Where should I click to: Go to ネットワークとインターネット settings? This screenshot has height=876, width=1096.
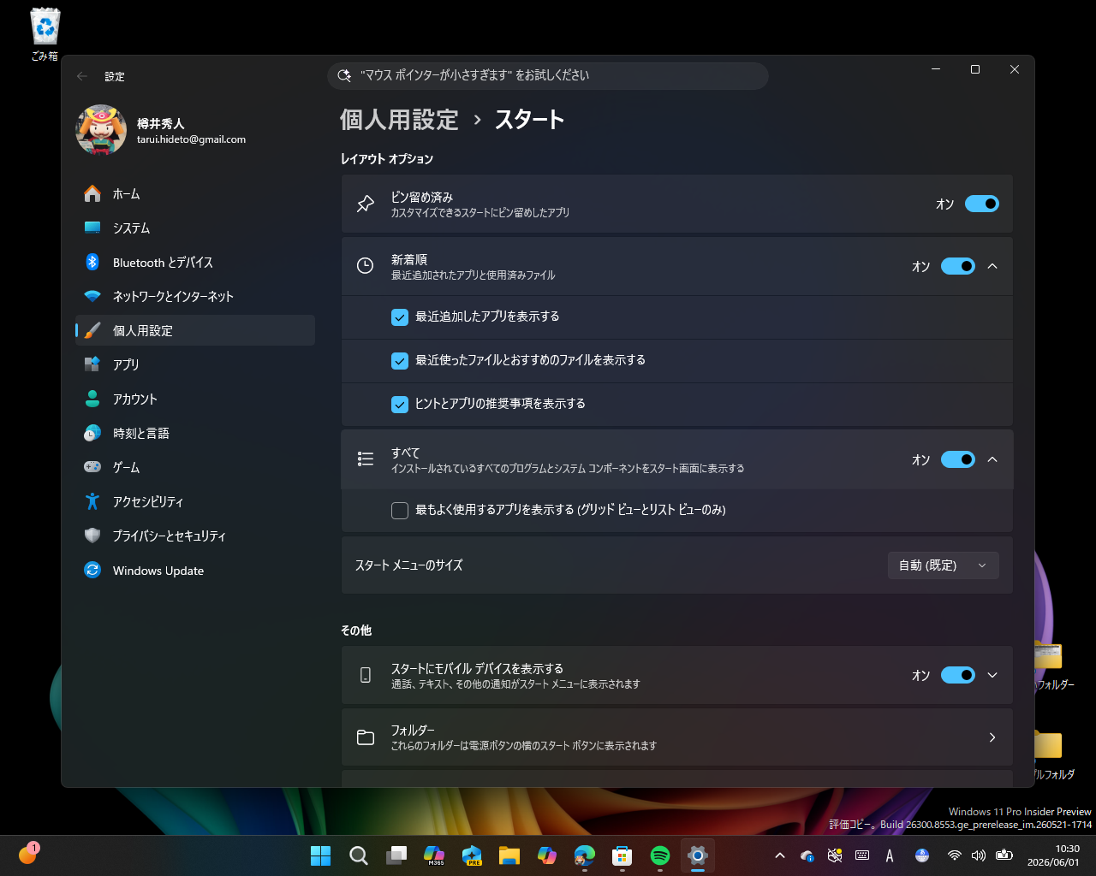click(195, 297)
